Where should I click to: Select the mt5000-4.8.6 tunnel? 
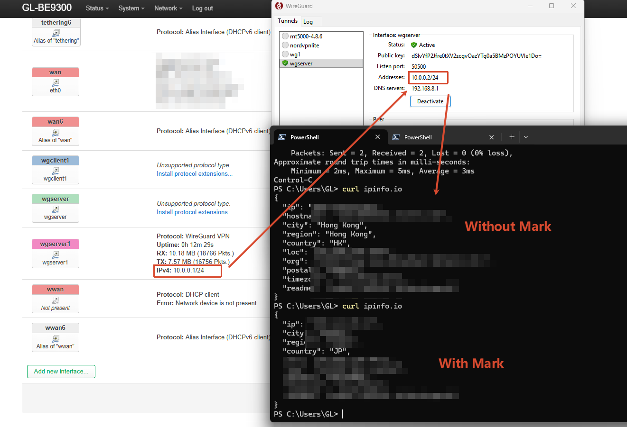click(x=322, y=36)
